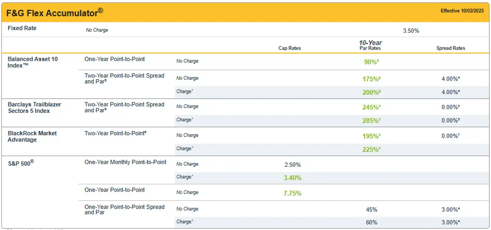Select the 0.00% spread in the 245% row
491x230 pixels.
pos(452,107)
